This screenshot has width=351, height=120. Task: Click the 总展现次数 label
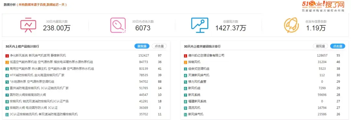(231, 22)
